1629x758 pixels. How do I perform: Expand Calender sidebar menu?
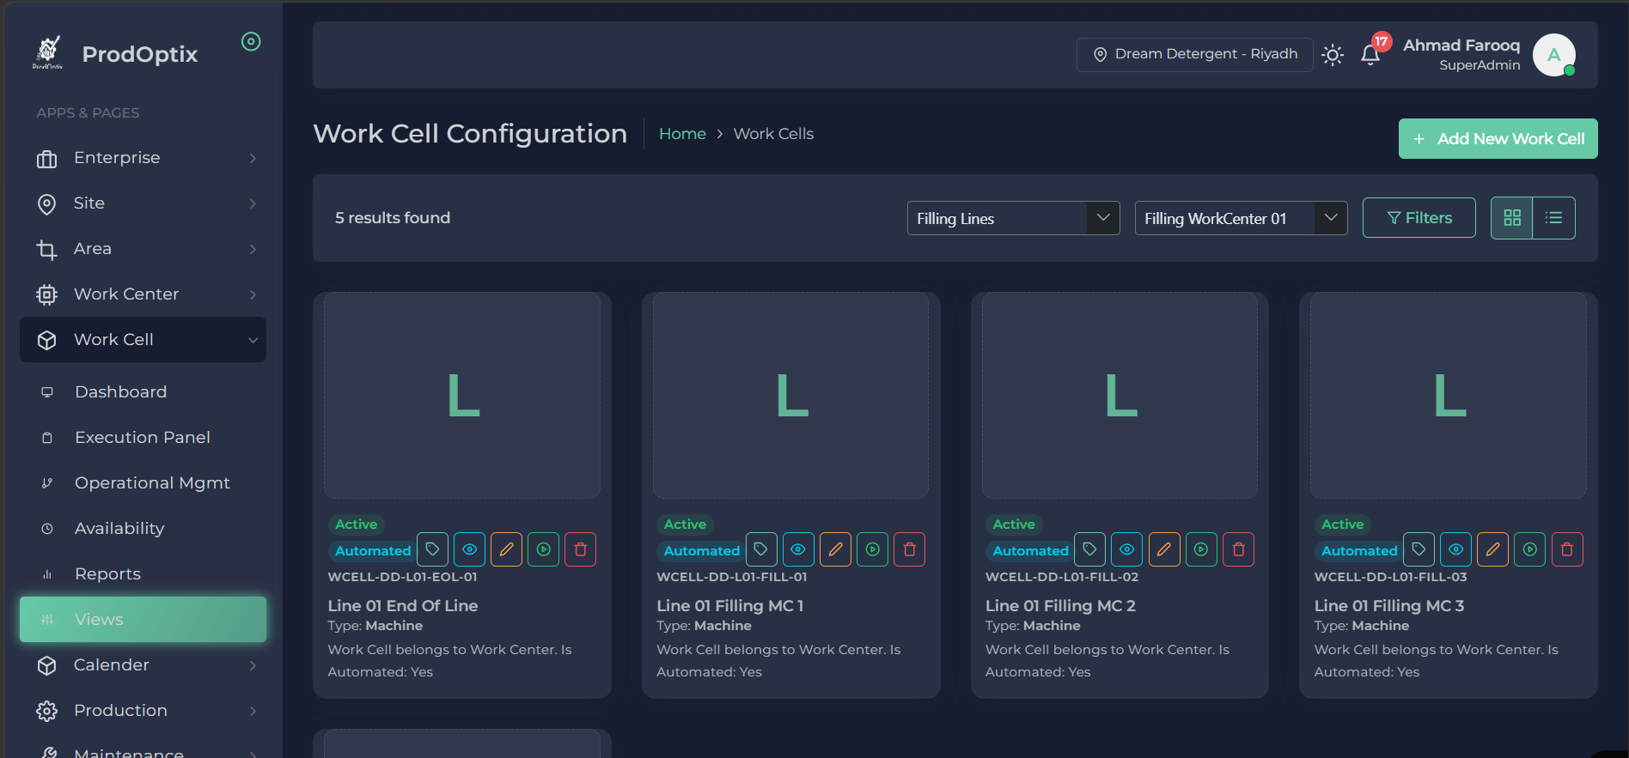[143, 665]
